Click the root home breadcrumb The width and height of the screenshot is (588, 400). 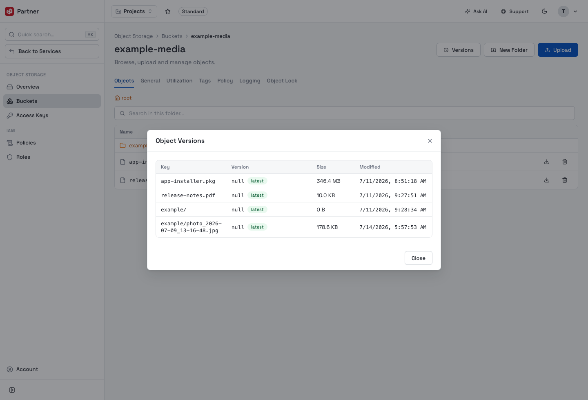(123, 98)
